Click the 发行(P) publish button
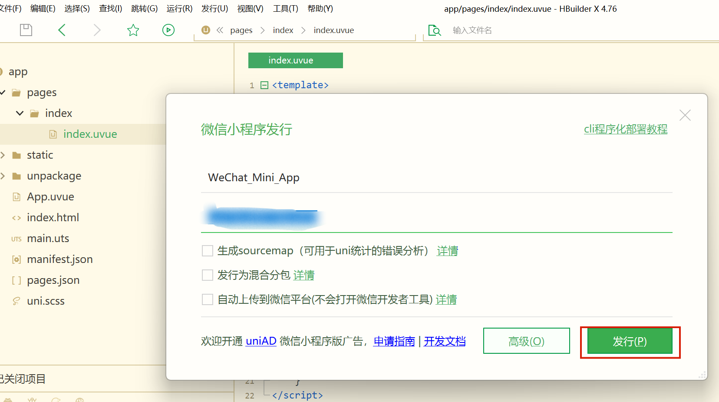 click(630, 341)
